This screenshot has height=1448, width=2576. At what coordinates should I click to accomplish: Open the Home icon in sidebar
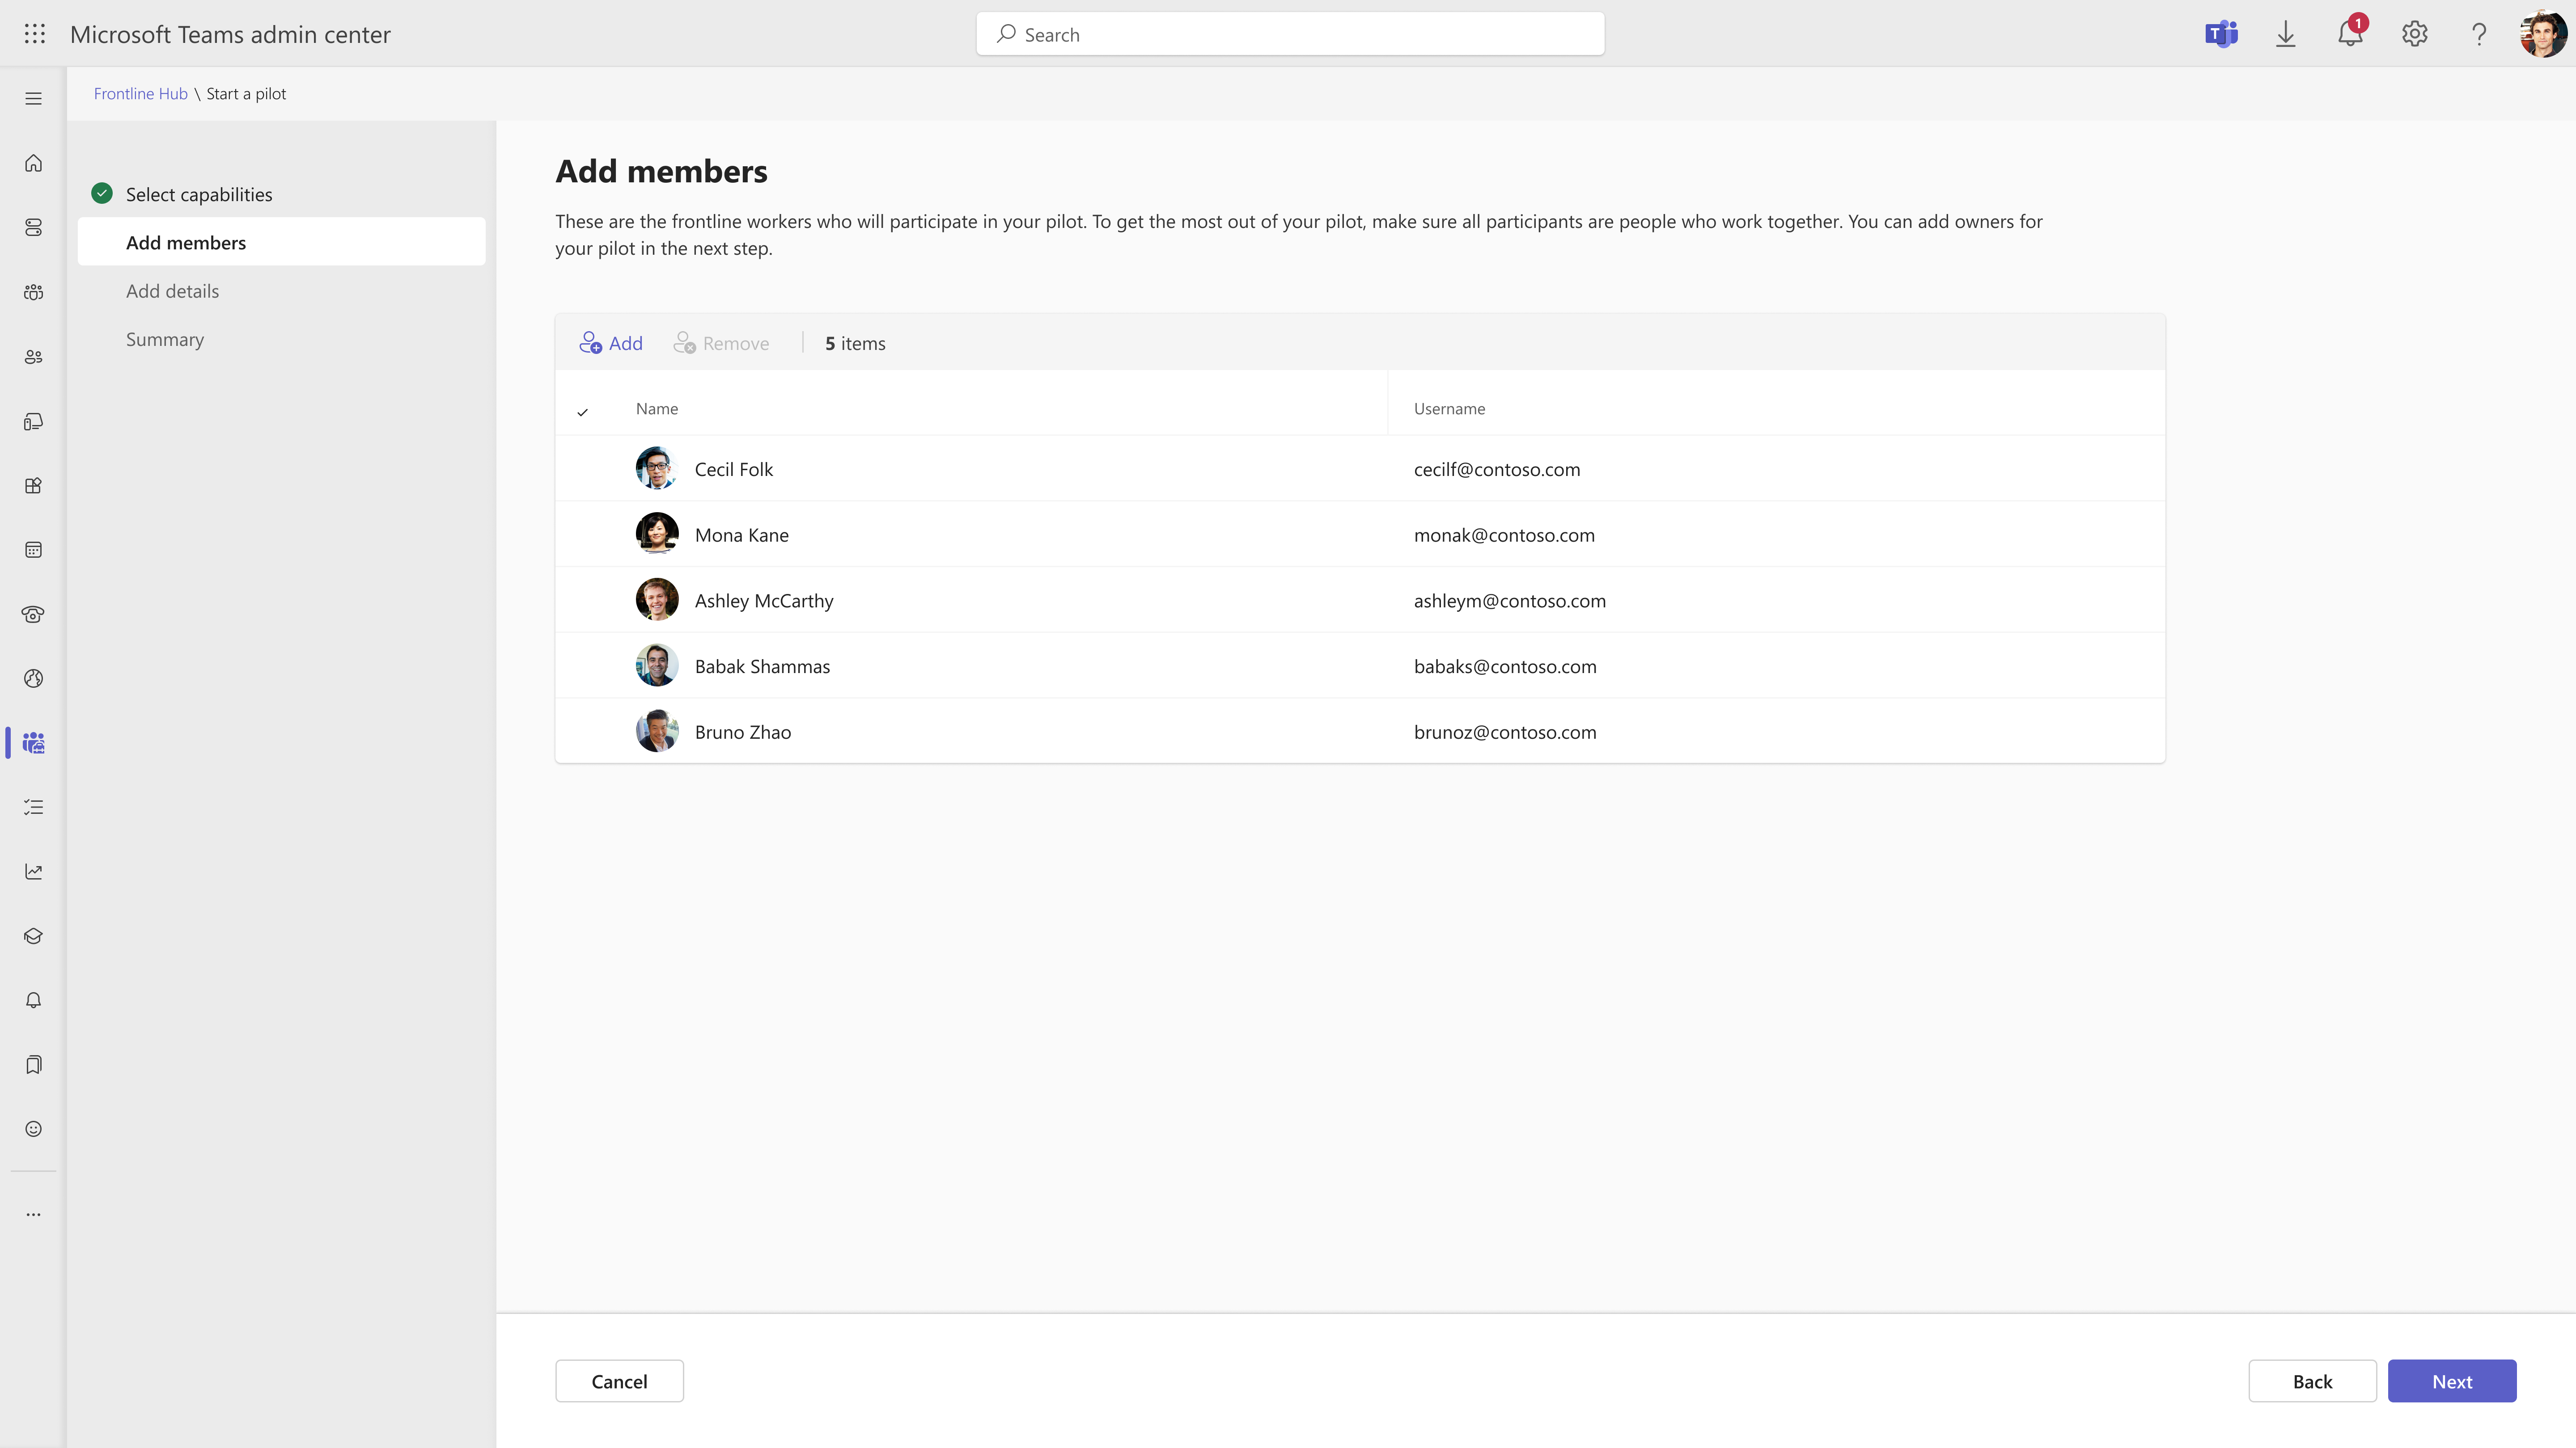point(34,163)
